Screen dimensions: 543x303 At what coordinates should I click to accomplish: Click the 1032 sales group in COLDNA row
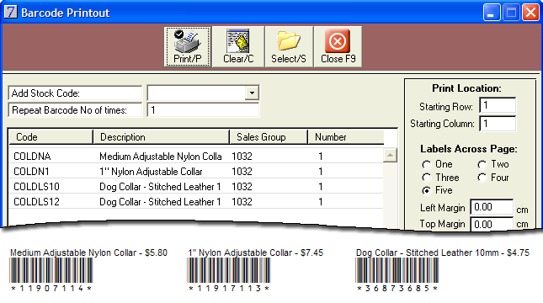(x=242, y=157)
